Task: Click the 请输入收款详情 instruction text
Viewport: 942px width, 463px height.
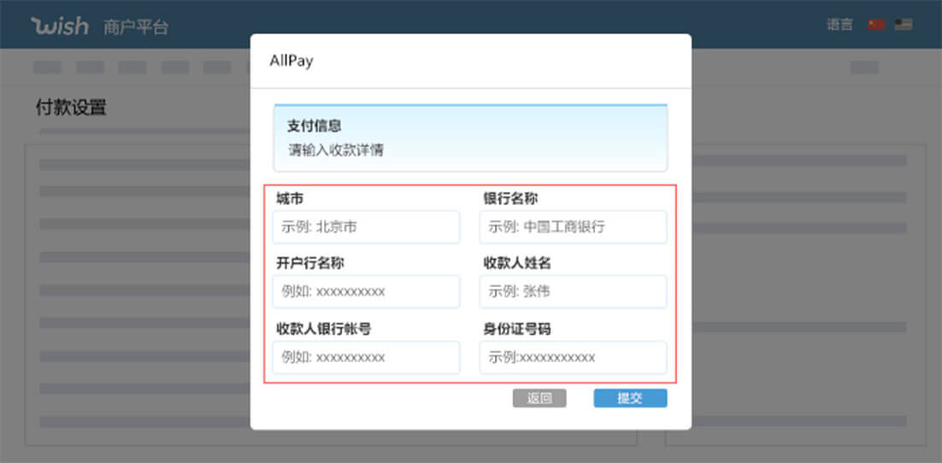Action: tap(335, 149)
